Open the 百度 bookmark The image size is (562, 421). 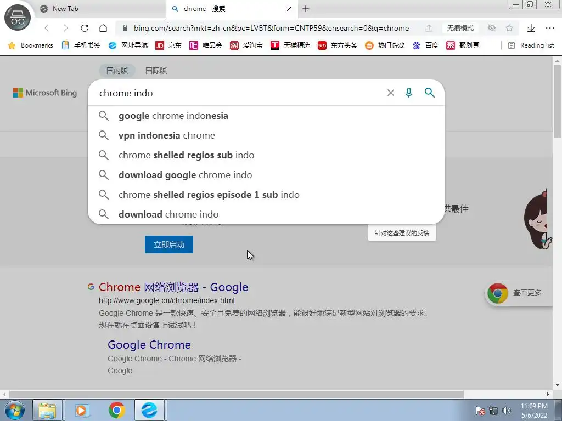click(425, 45)
